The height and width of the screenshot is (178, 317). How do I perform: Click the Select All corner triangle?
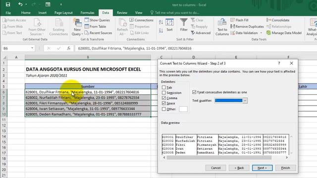4,57
